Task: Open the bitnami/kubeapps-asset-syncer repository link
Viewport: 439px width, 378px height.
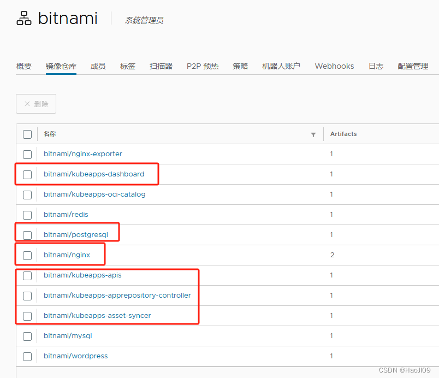Action: (x=97, y=316)
